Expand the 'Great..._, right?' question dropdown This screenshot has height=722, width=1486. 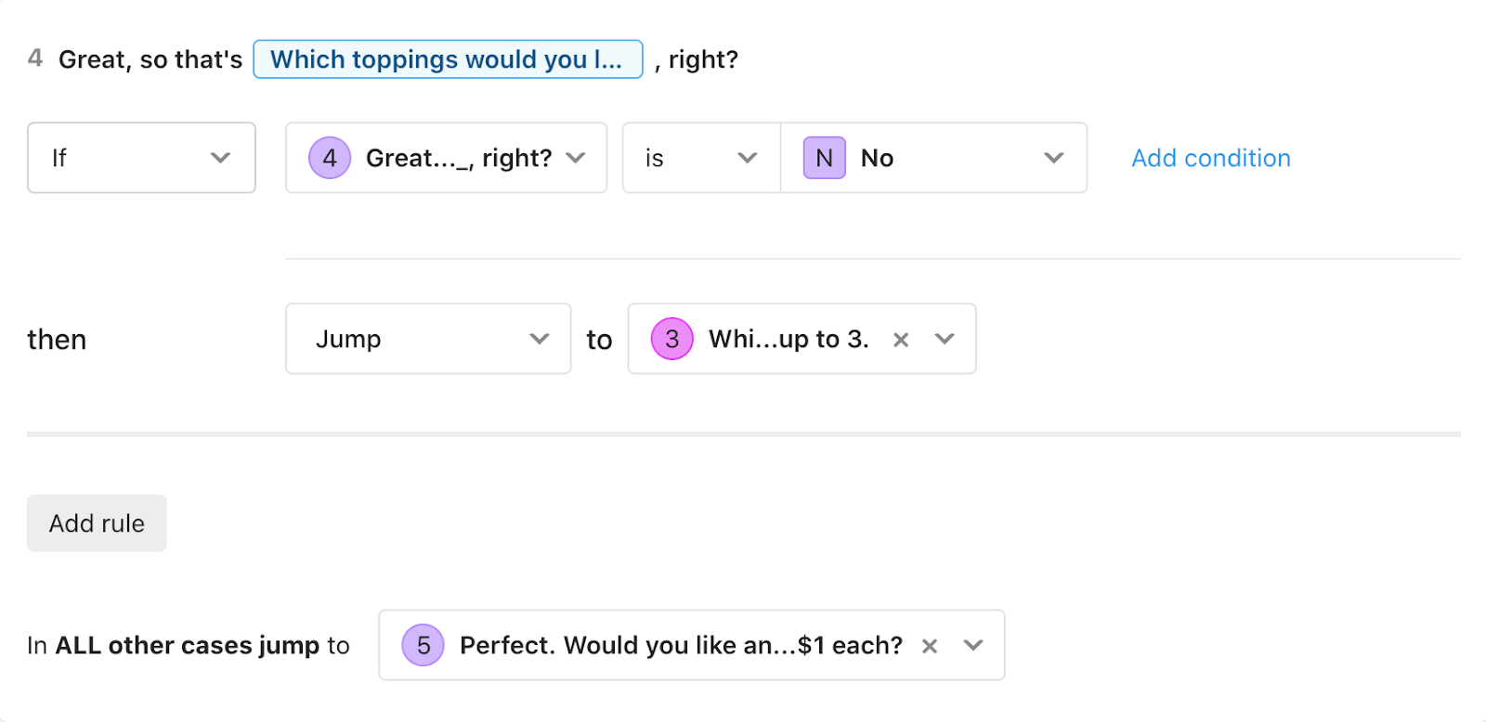pyautogui.click(x=446, y=158)
